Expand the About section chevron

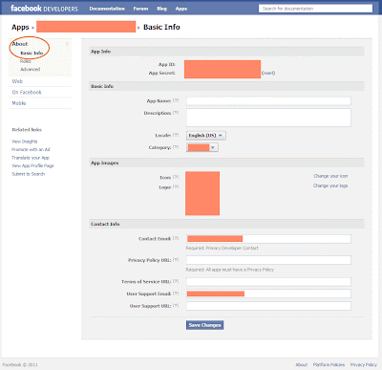coord(67,44)
